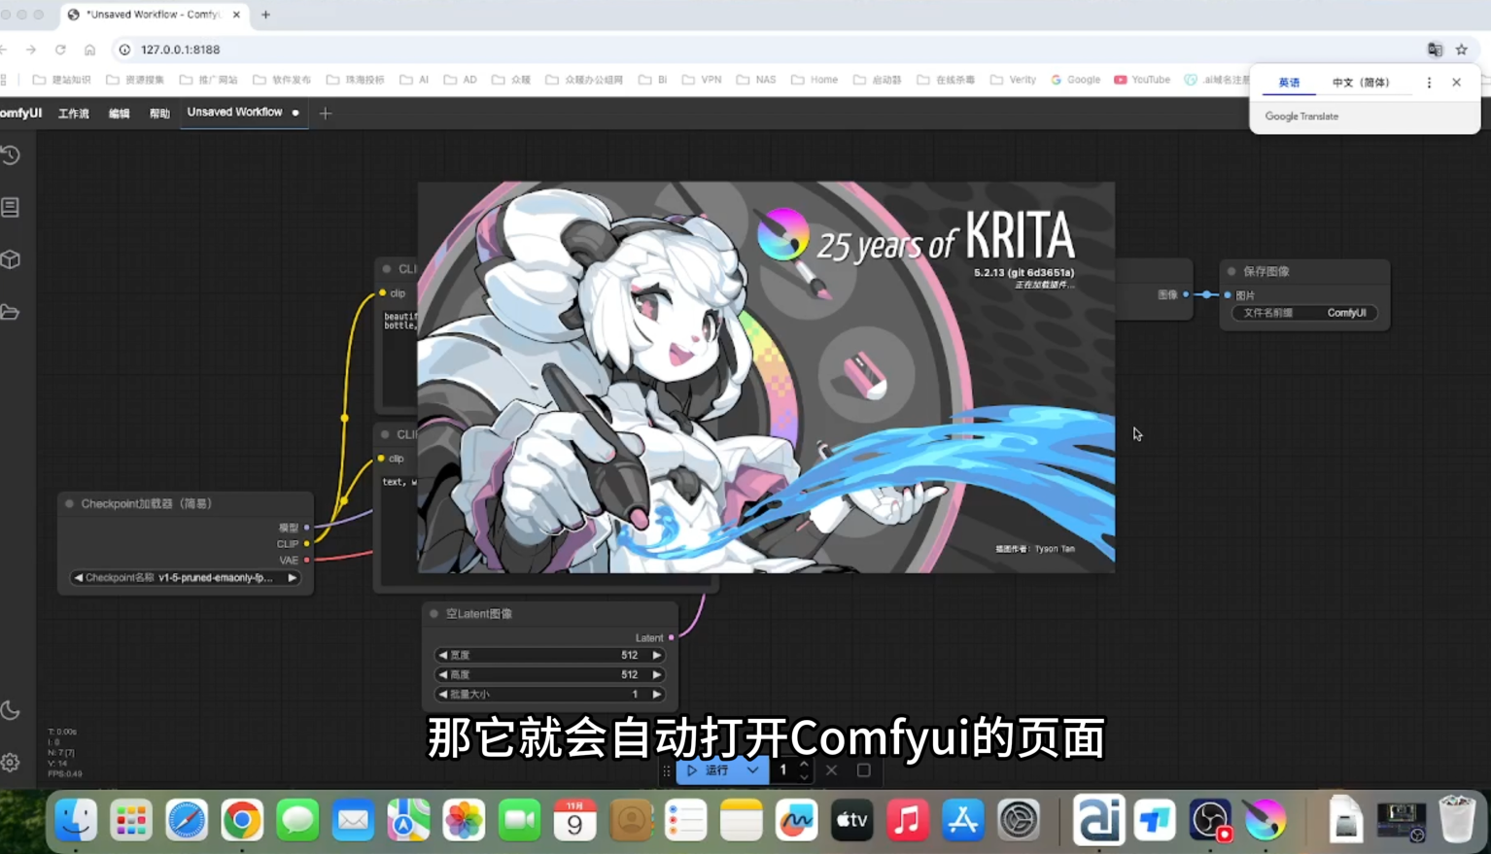Close the Google Translate popup

(x=1456, y=83)
